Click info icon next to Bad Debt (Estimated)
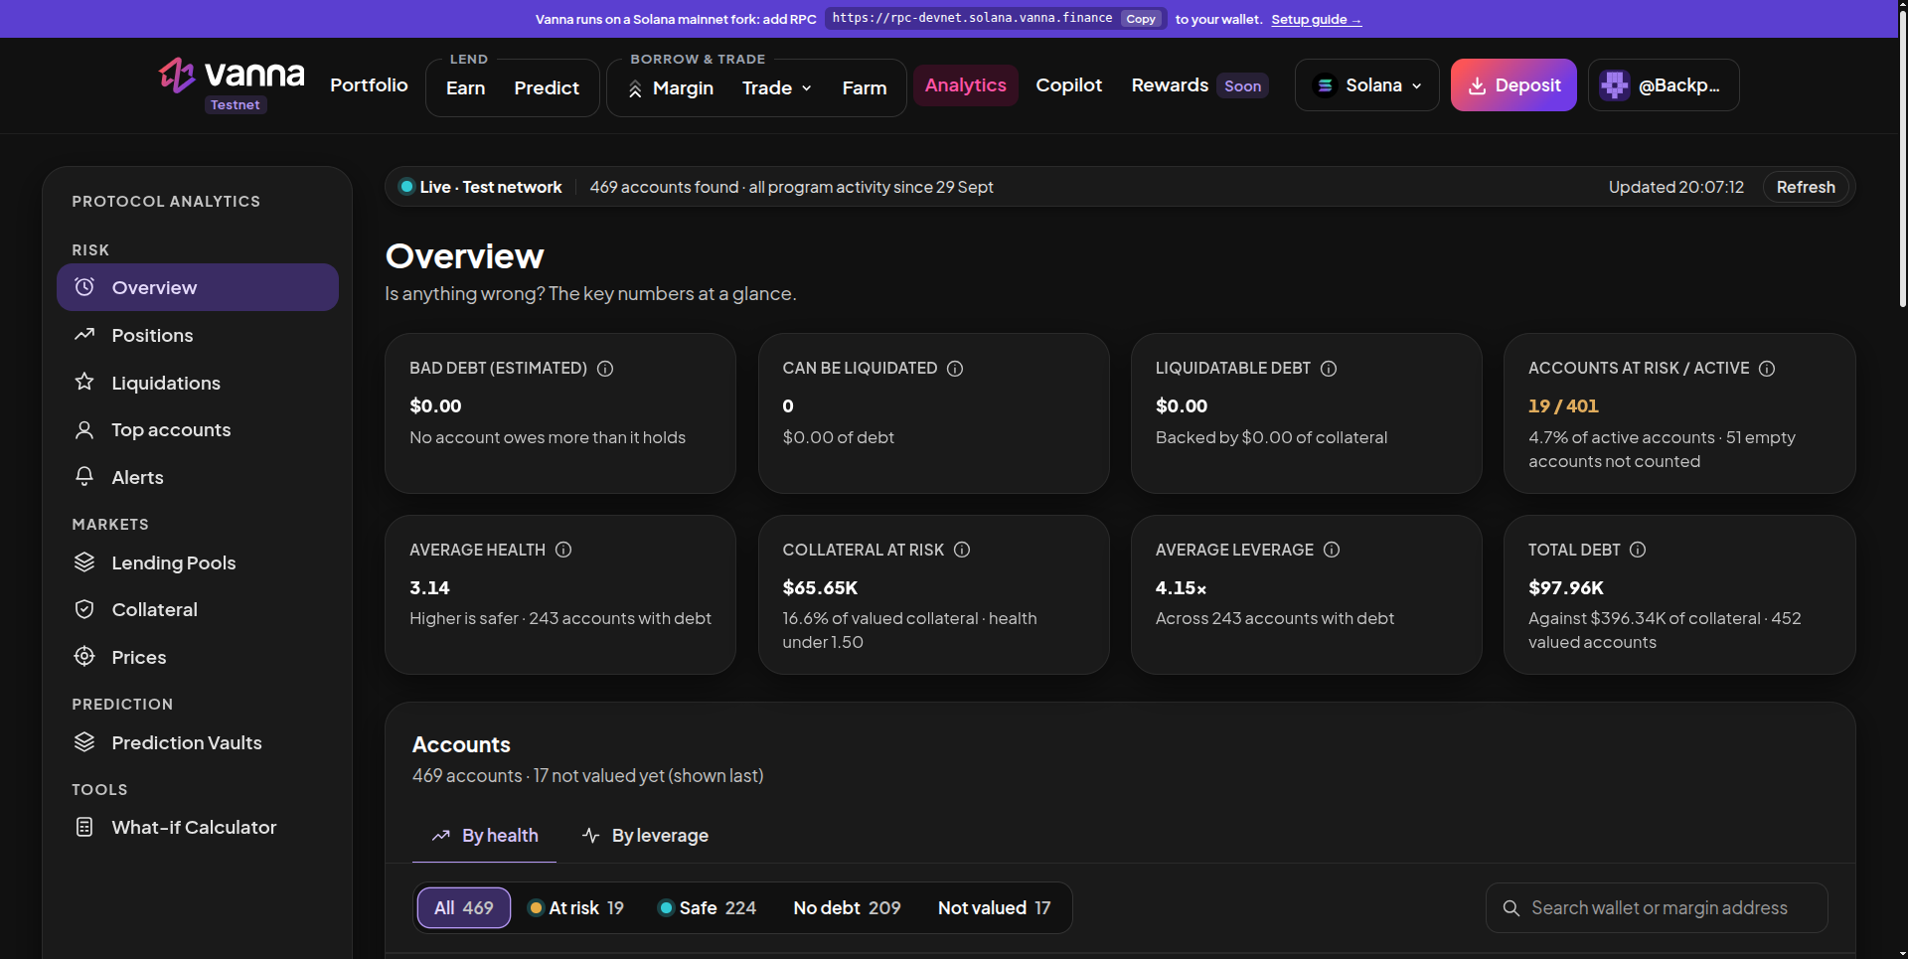Viewport: 1908px width, 959px height. click(x=605, y=369)
